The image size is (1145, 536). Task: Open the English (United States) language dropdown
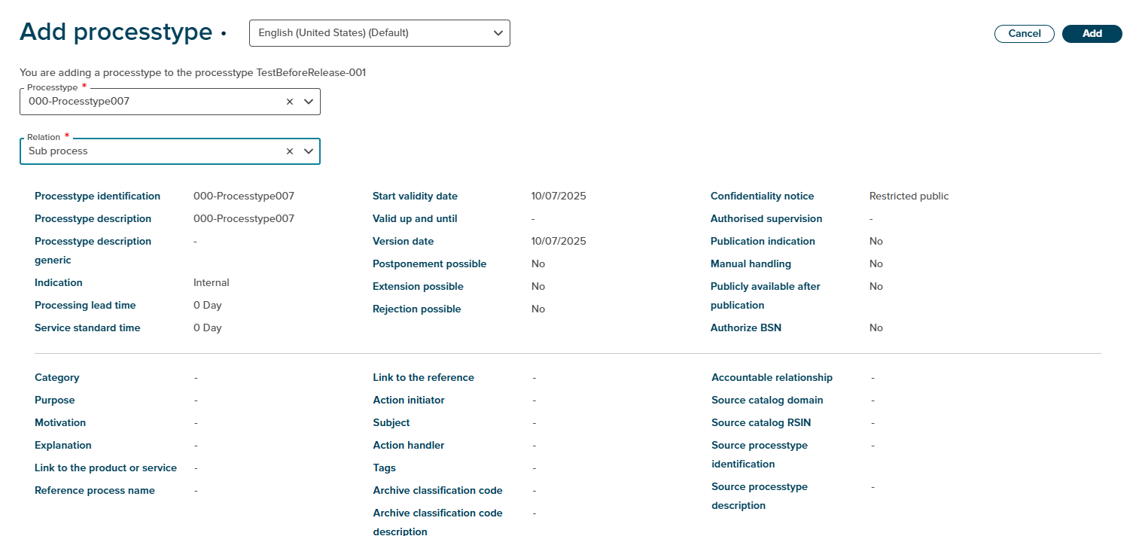coord(379,33)
